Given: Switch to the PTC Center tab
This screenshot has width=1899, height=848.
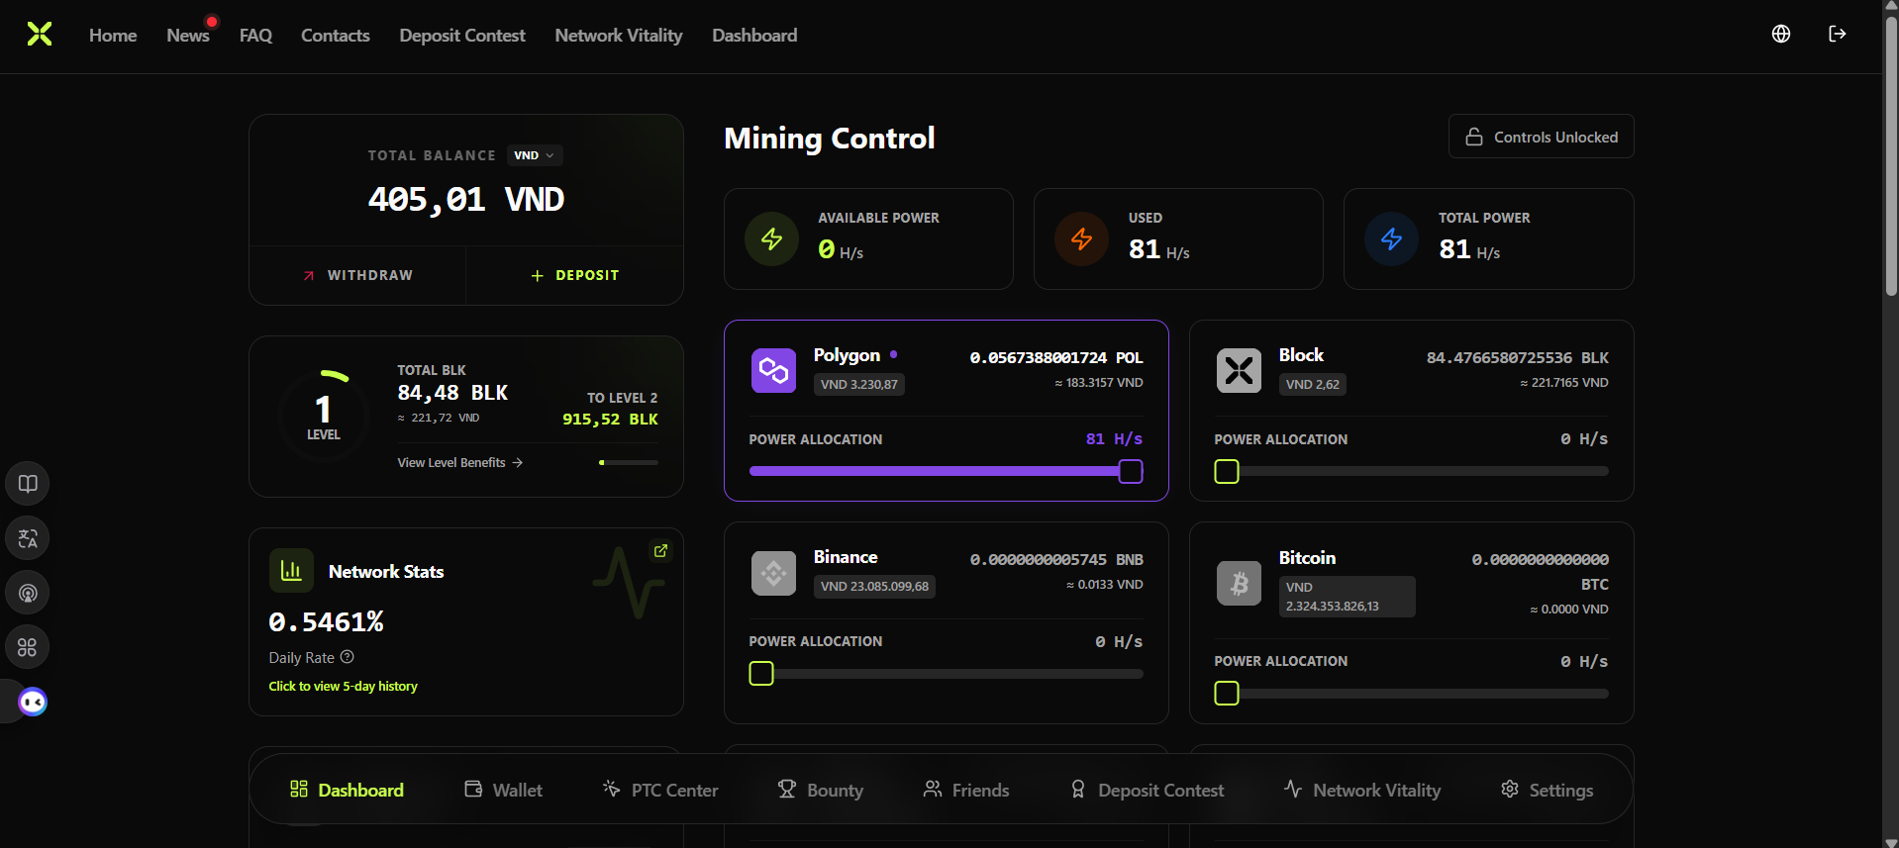Looking at the screenshot, I should click(x=660, y=790).
